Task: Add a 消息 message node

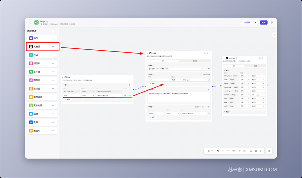Action: (x=53, y=114)
